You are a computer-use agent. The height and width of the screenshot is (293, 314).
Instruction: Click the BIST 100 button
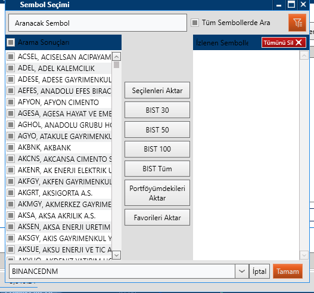(157, 149)
